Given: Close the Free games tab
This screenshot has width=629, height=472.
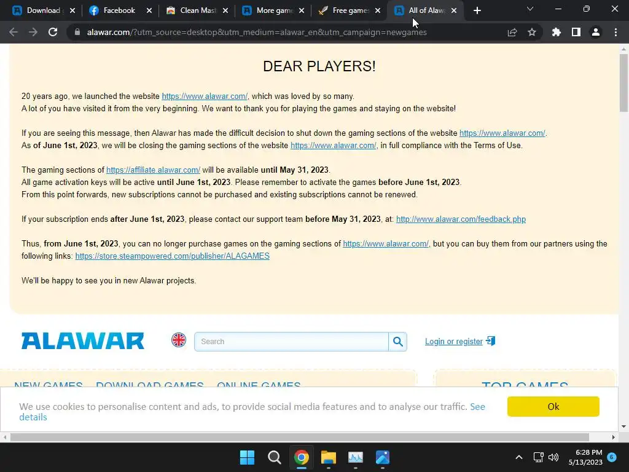Looking at the screenshot, I should point(378,10).
